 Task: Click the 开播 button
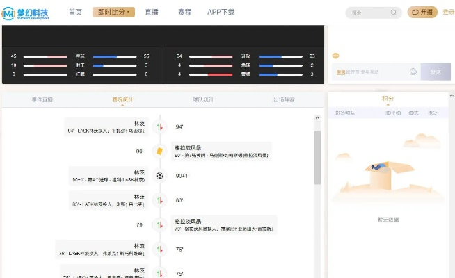pyautogui.click(x=422, y=12)
